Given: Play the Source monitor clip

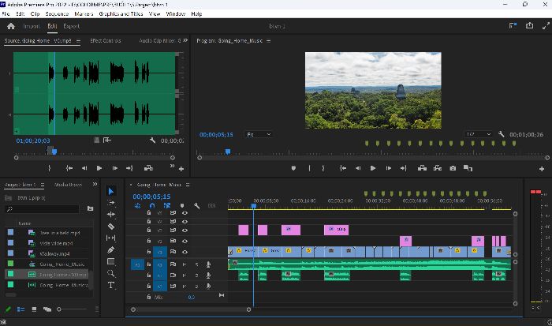Looking at the screenshot, I should 99,168.
